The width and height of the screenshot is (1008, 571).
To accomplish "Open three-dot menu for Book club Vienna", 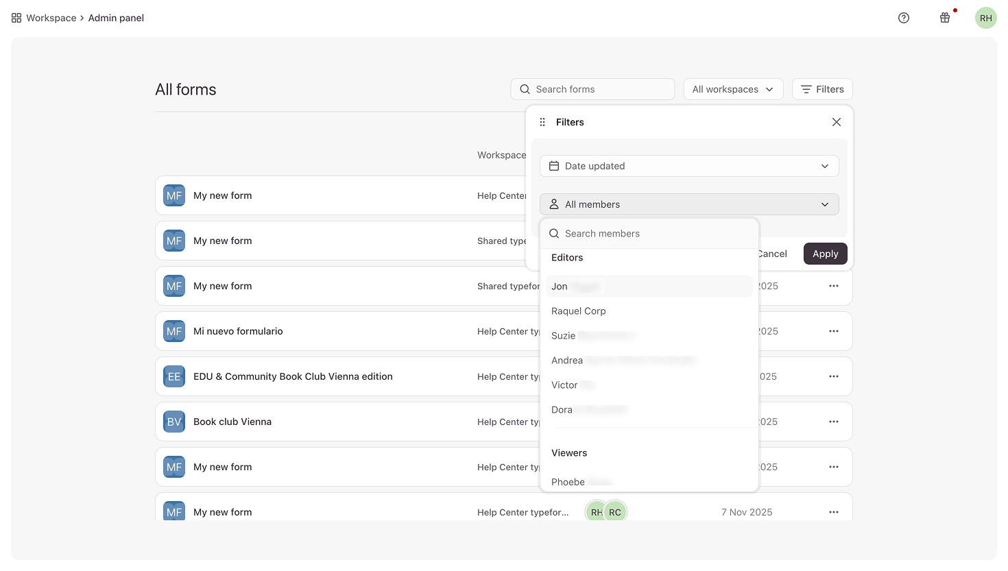I will point(833,422).
